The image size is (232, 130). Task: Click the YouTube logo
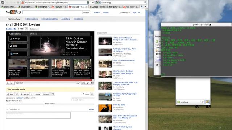pos(13,12)
